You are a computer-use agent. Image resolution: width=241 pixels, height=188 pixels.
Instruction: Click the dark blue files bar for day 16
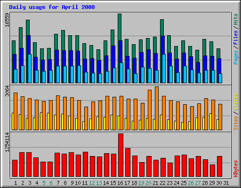(120, 52)
